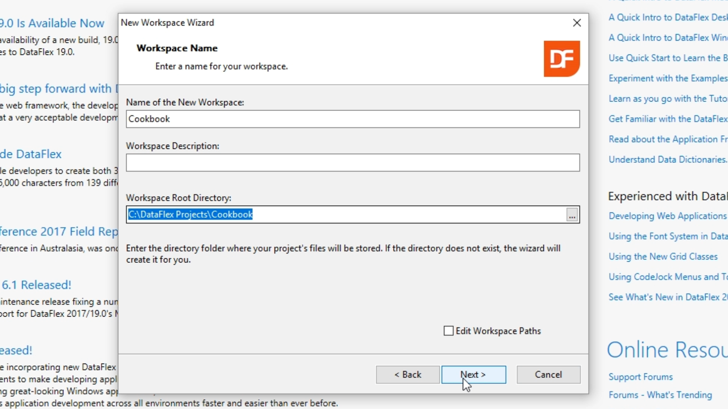Click the Name of the New Workspace field

coord(353,119)
